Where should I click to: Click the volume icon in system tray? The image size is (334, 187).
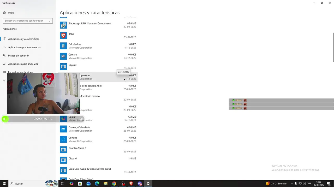pyautogui.click(x=304, y=184)
